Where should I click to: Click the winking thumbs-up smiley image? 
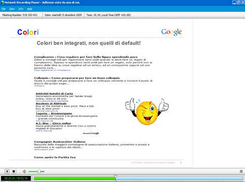pos(147,111)
